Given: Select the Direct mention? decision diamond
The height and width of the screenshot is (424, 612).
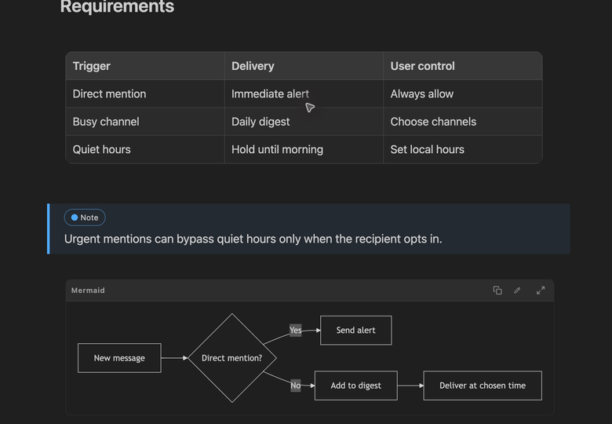Looking at the screenshot, I should tap(232, 358).
